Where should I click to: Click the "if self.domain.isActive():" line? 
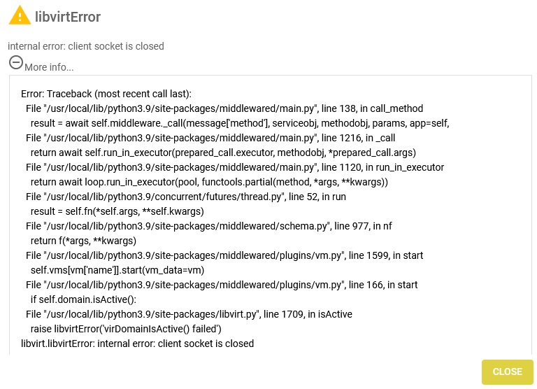point(83,300)
